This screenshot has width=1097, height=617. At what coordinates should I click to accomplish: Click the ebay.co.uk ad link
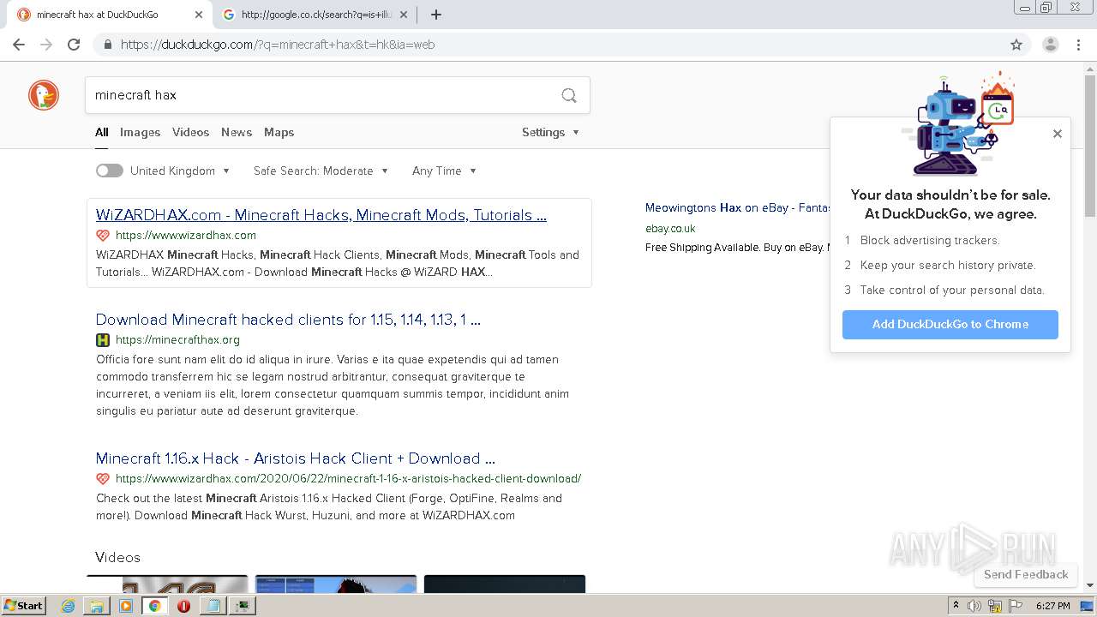(x=670, y=229)
